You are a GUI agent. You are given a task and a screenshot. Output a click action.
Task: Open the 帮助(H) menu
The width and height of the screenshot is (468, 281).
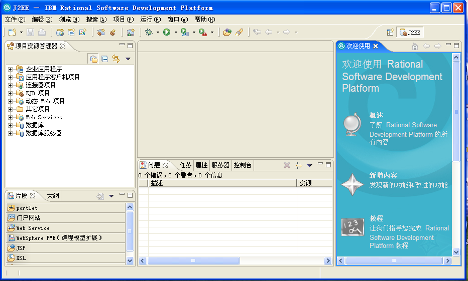[205, 20]
